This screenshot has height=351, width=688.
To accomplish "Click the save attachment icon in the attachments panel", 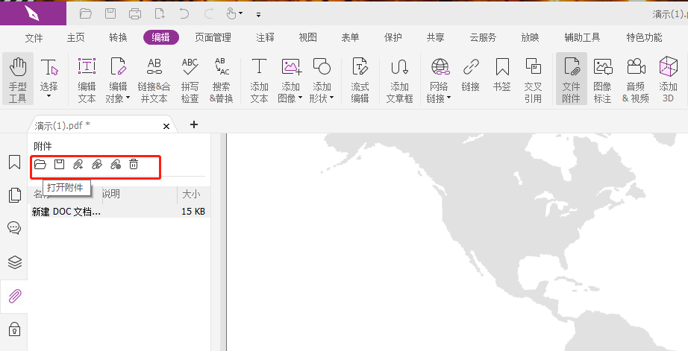I will (x=59, y=165).
